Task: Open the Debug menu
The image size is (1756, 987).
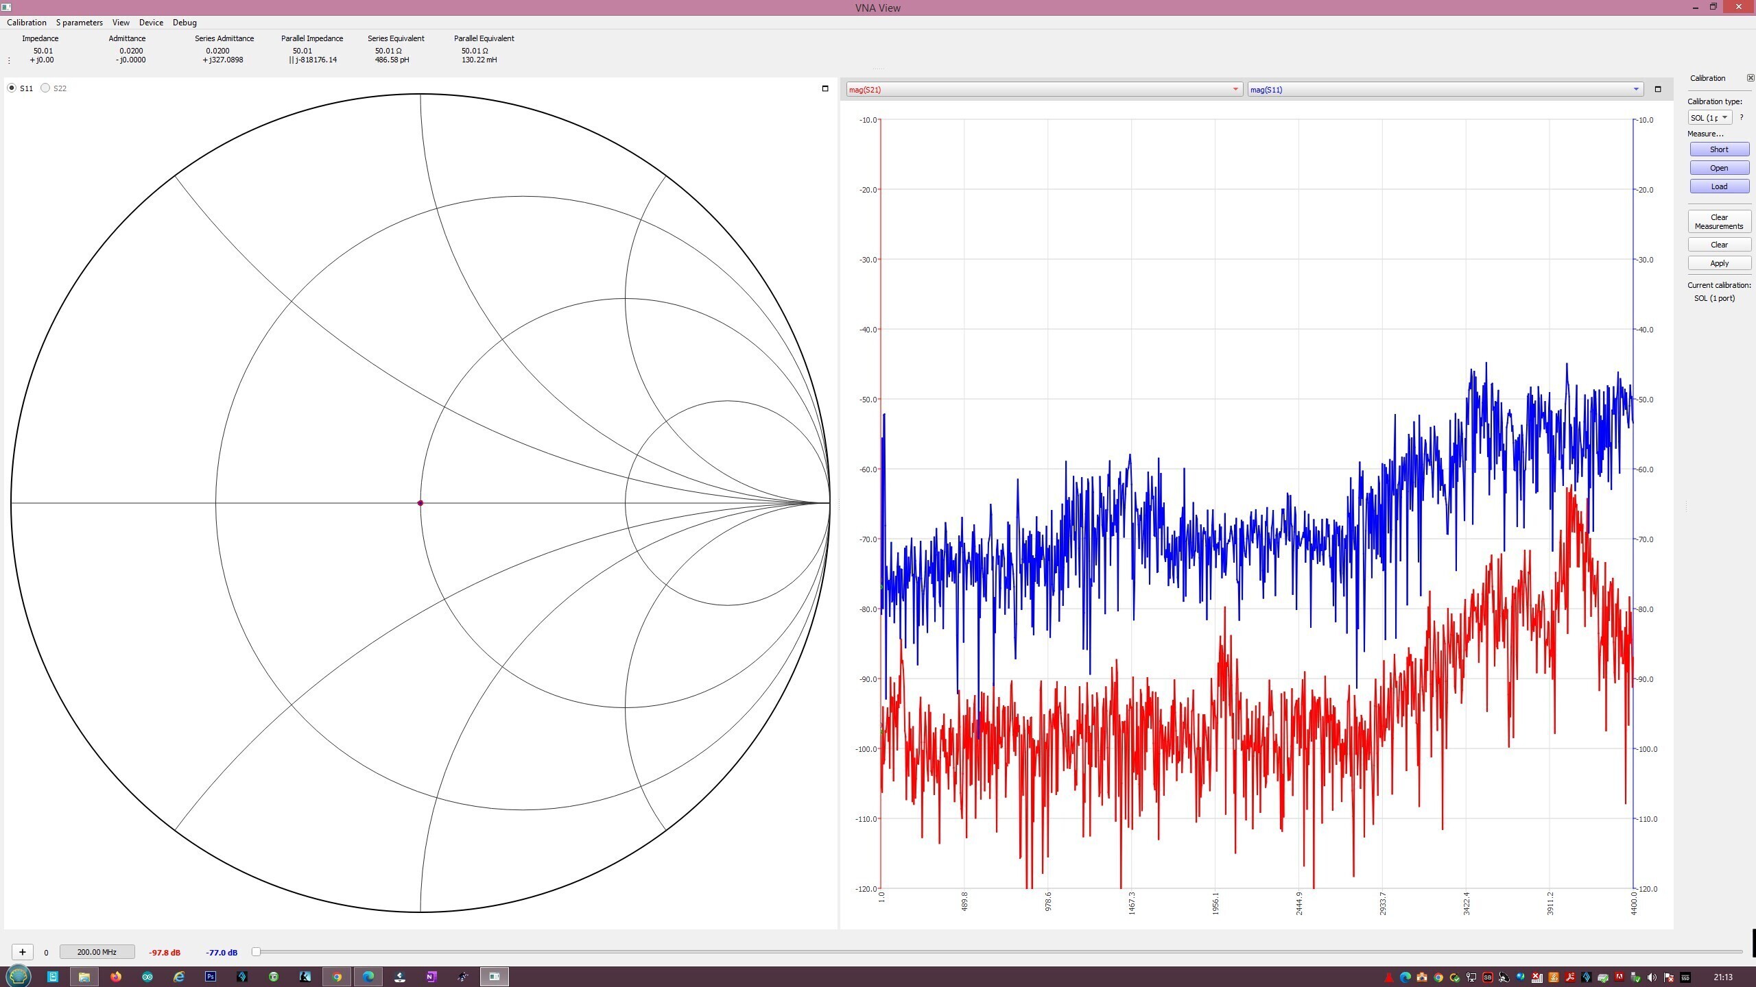Action: click(x=185, y=23)
